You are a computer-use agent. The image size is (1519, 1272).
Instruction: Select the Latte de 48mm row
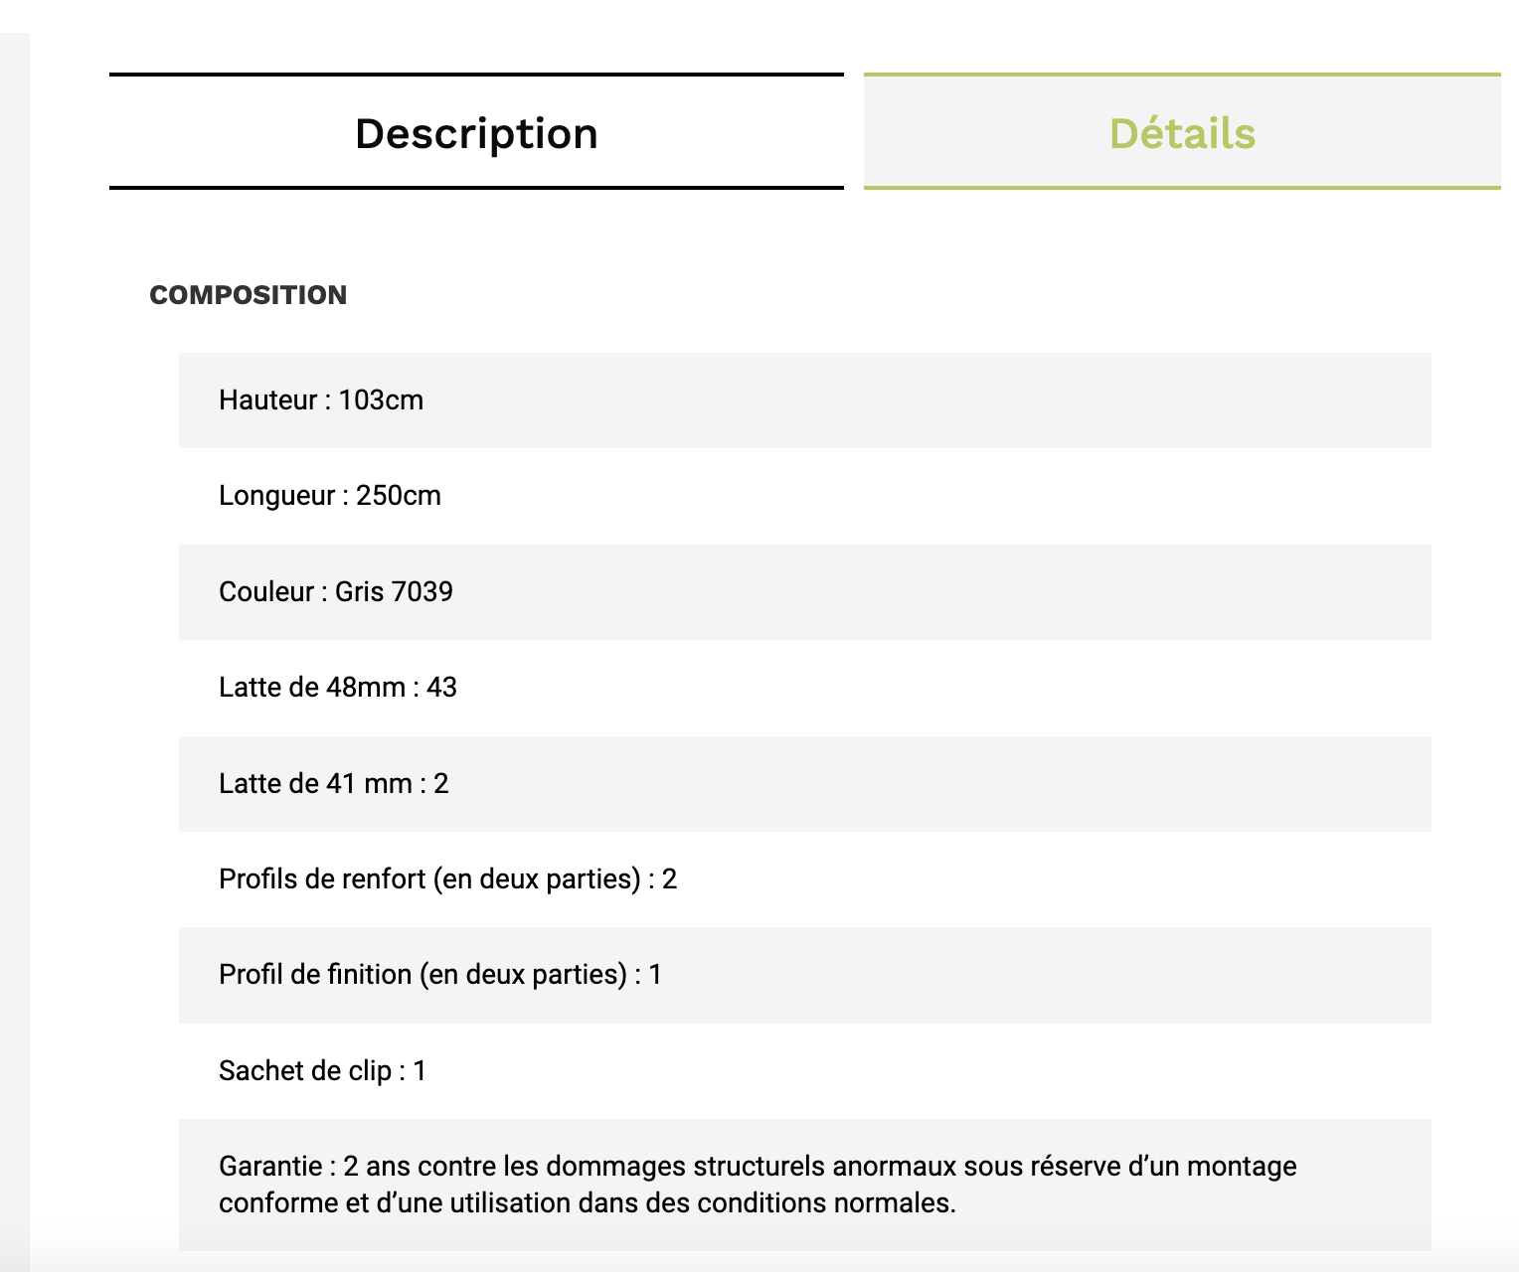[x=805, y=688]
